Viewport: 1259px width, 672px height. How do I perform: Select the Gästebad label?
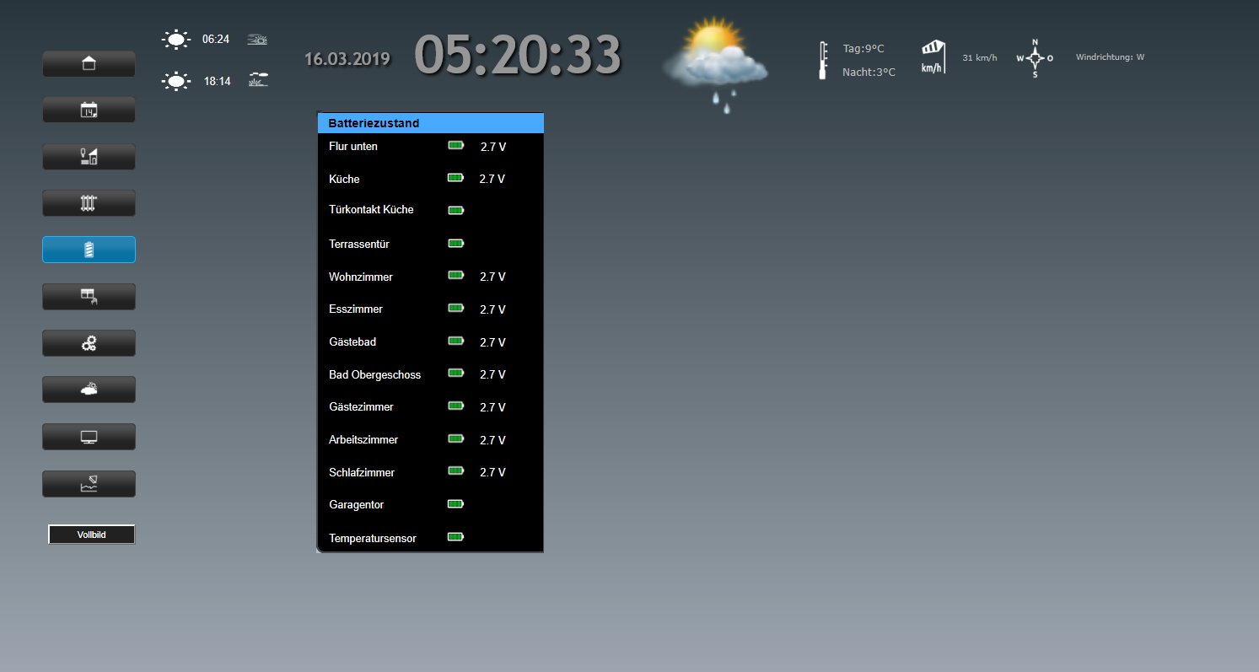click(352, 341)
